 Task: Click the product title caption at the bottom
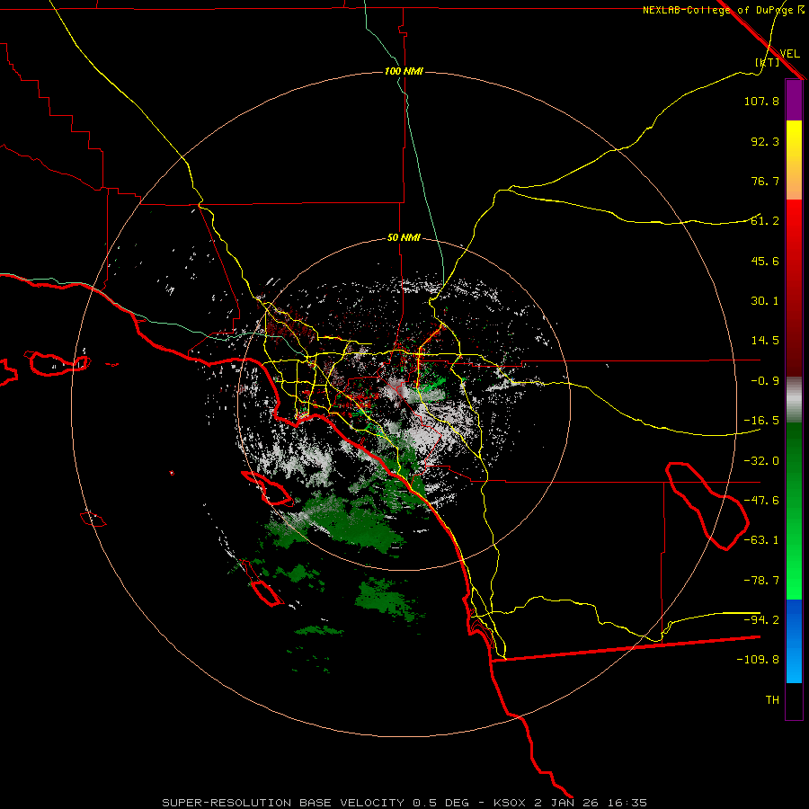point(404,803)
